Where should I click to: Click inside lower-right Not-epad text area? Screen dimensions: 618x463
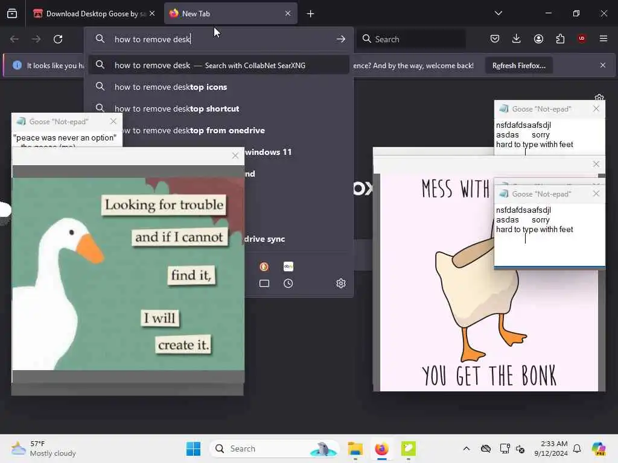549,235
